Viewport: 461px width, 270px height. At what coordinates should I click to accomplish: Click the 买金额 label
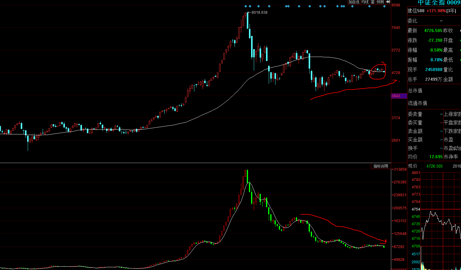point(415,140)
